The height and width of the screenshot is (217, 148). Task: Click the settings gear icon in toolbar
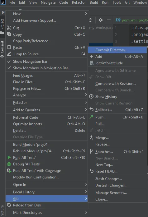click(x=101, y=20)
